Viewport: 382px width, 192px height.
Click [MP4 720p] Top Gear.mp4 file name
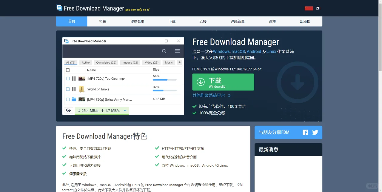[x=107, y=79]
